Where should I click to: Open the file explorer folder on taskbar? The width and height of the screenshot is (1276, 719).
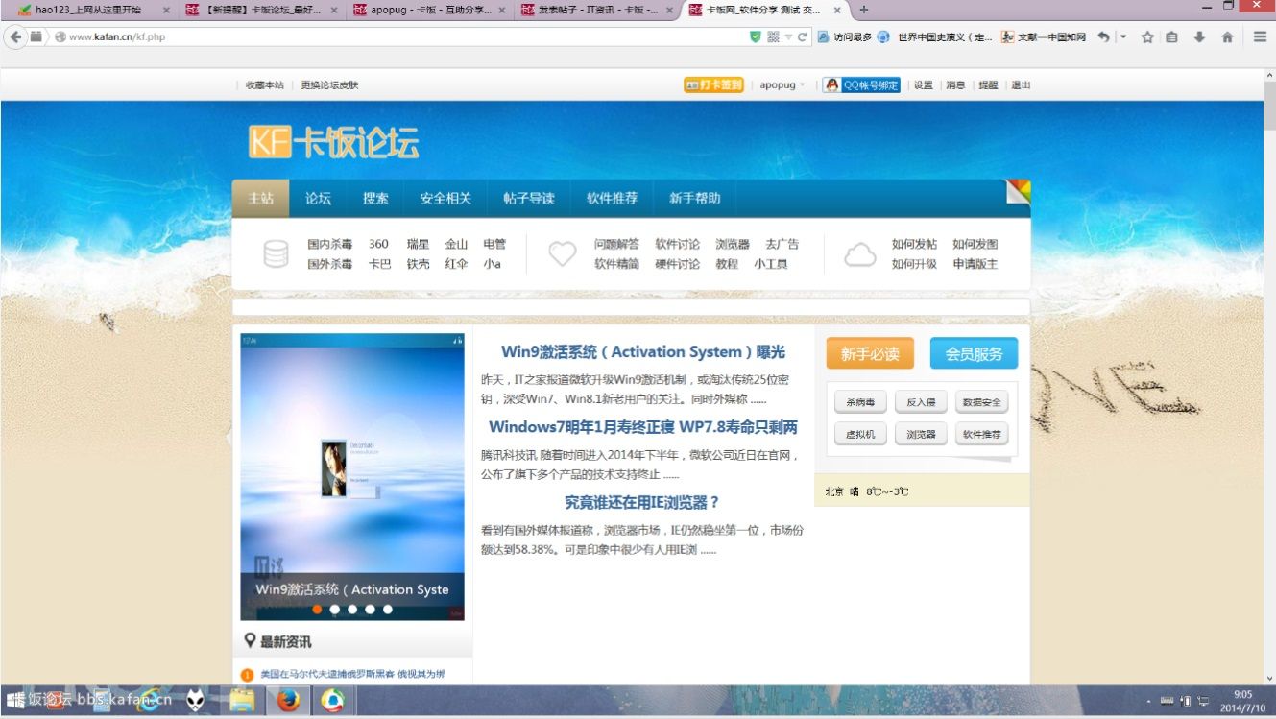[x=242, y=702]
